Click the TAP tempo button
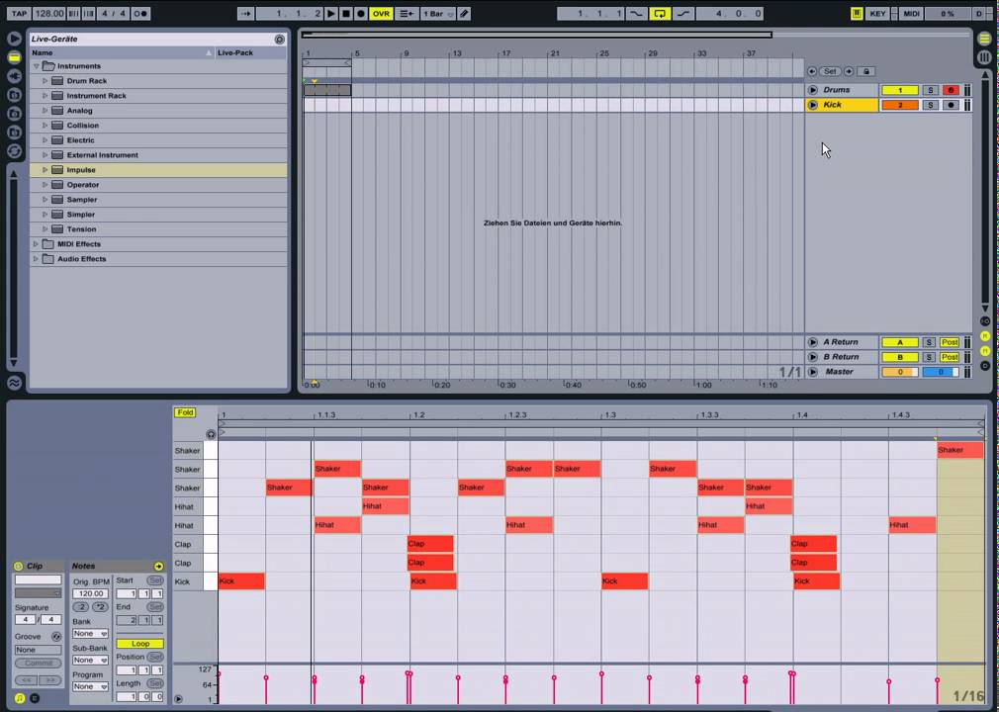999x712 pixels. [19, 14]
